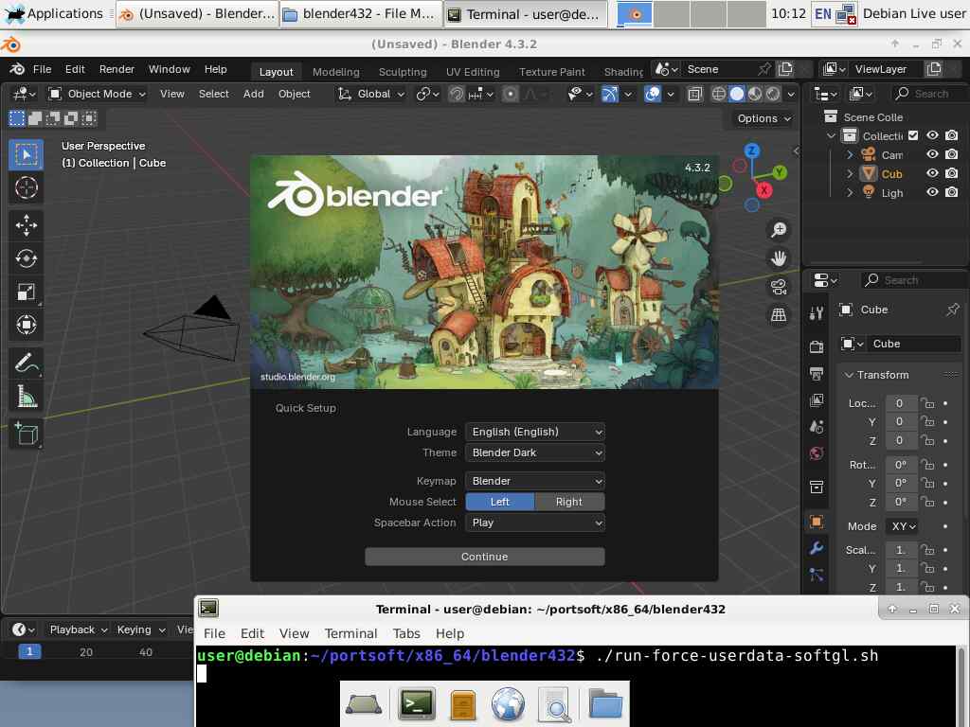
Task: Open the Keymap dropdown
Action: (535, 481)
